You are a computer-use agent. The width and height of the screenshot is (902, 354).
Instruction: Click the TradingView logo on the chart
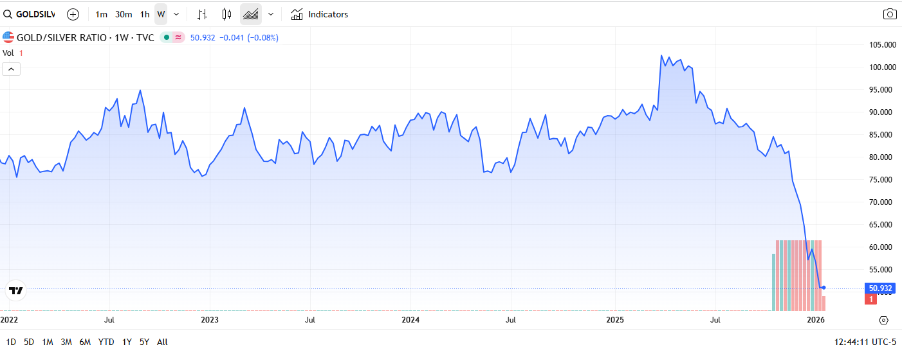pos(15,291)
